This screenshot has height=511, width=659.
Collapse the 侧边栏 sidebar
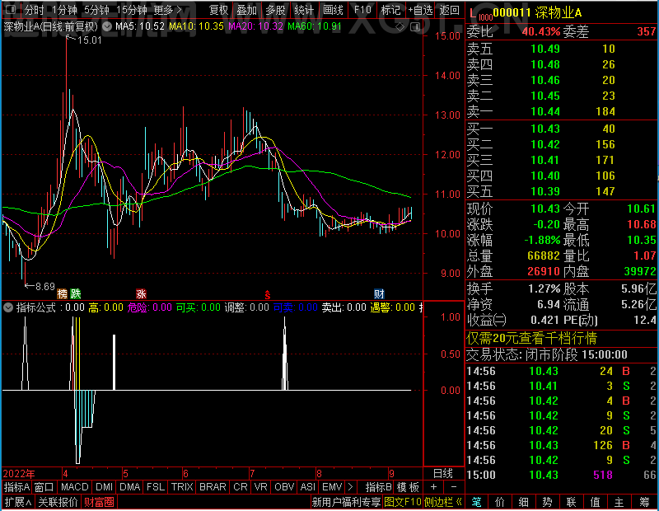coord(443,502)
